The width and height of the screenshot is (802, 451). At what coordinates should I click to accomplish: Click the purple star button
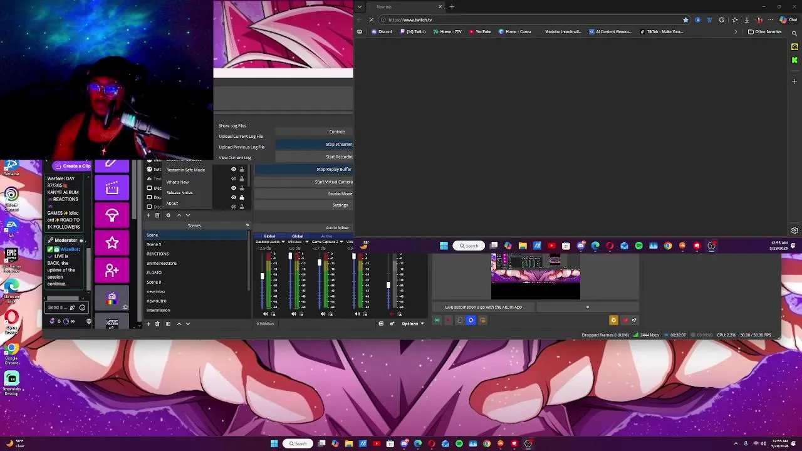[x=112, y=243]
